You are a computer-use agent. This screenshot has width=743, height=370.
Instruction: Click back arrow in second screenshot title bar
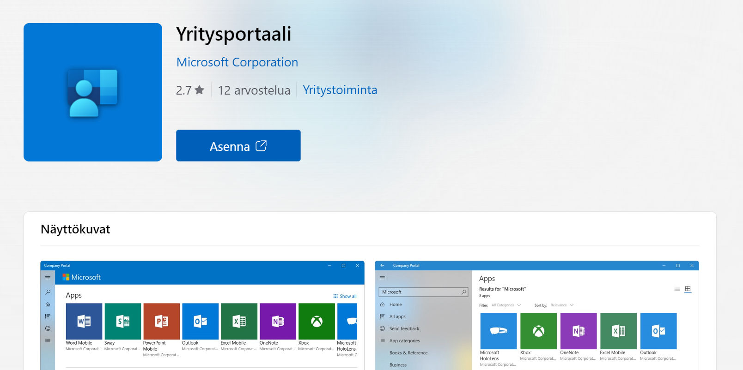point(382,265)
